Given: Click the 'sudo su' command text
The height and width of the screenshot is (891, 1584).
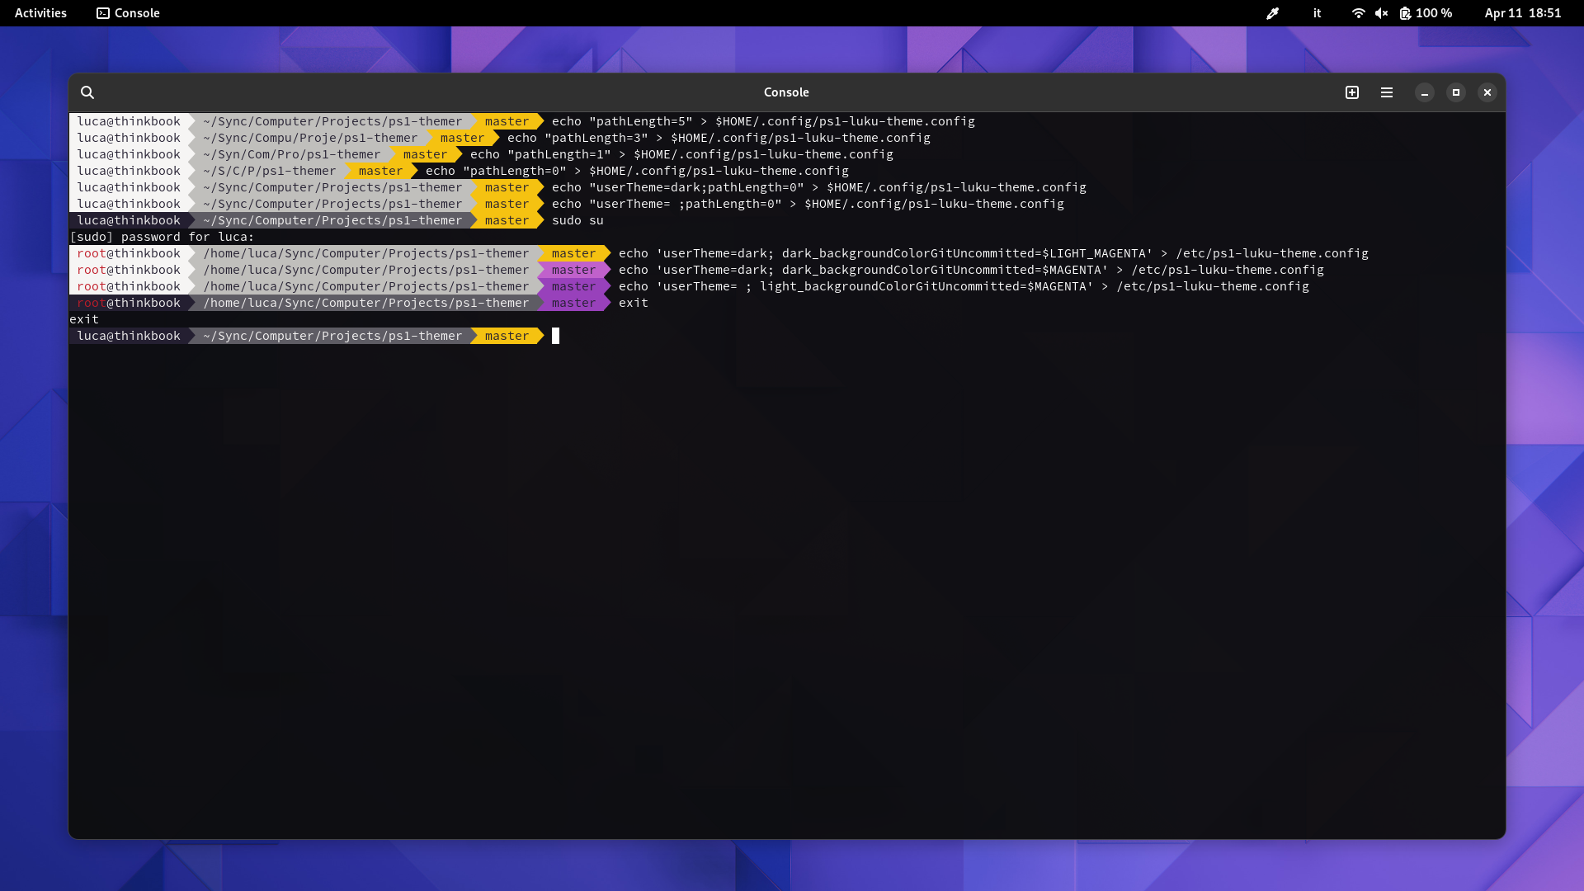Looking at the screenshot, I should 577,220.
